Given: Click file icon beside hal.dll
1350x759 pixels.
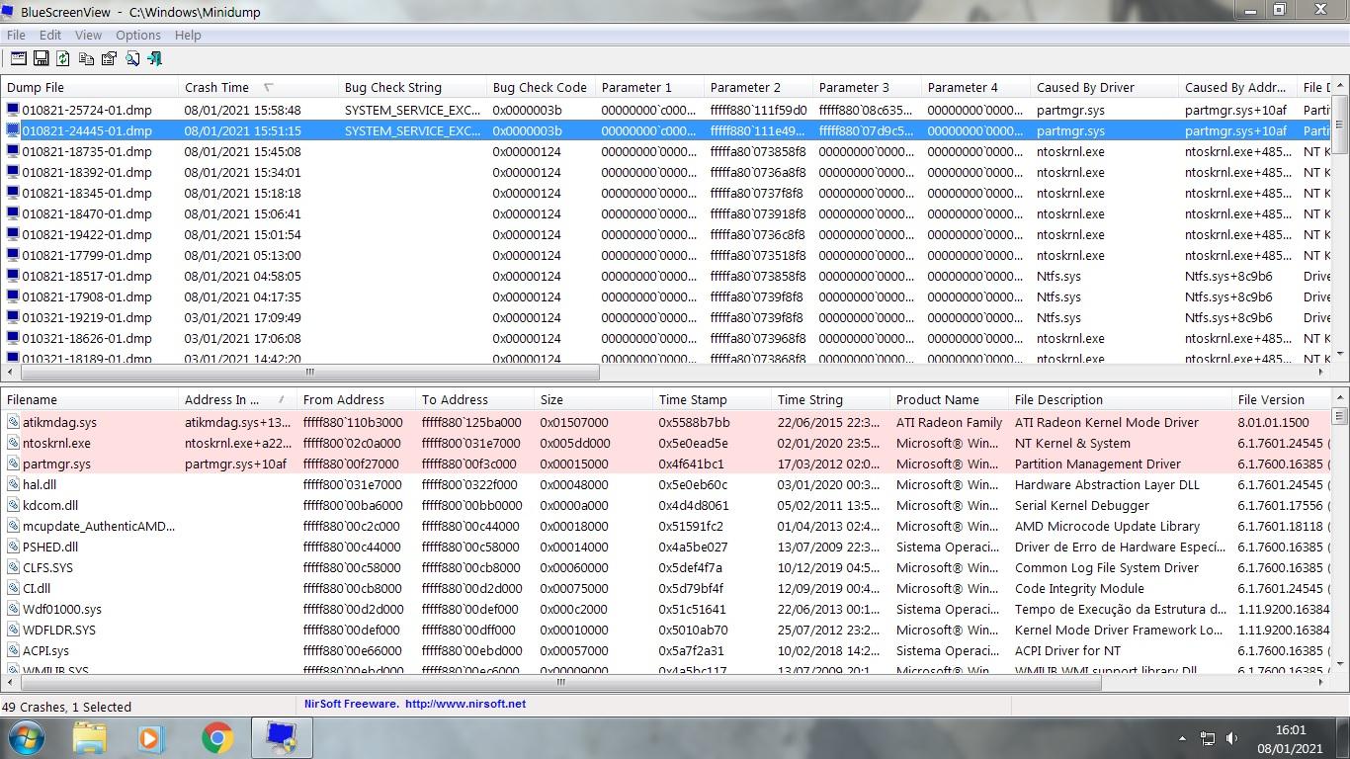Looking at the screenshot, I should [13, 484].
